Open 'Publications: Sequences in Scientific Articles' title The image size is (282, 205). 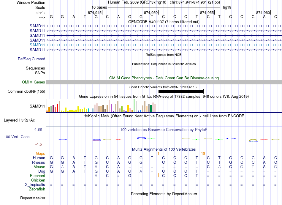pyautogui.click(x=164, y=64)
